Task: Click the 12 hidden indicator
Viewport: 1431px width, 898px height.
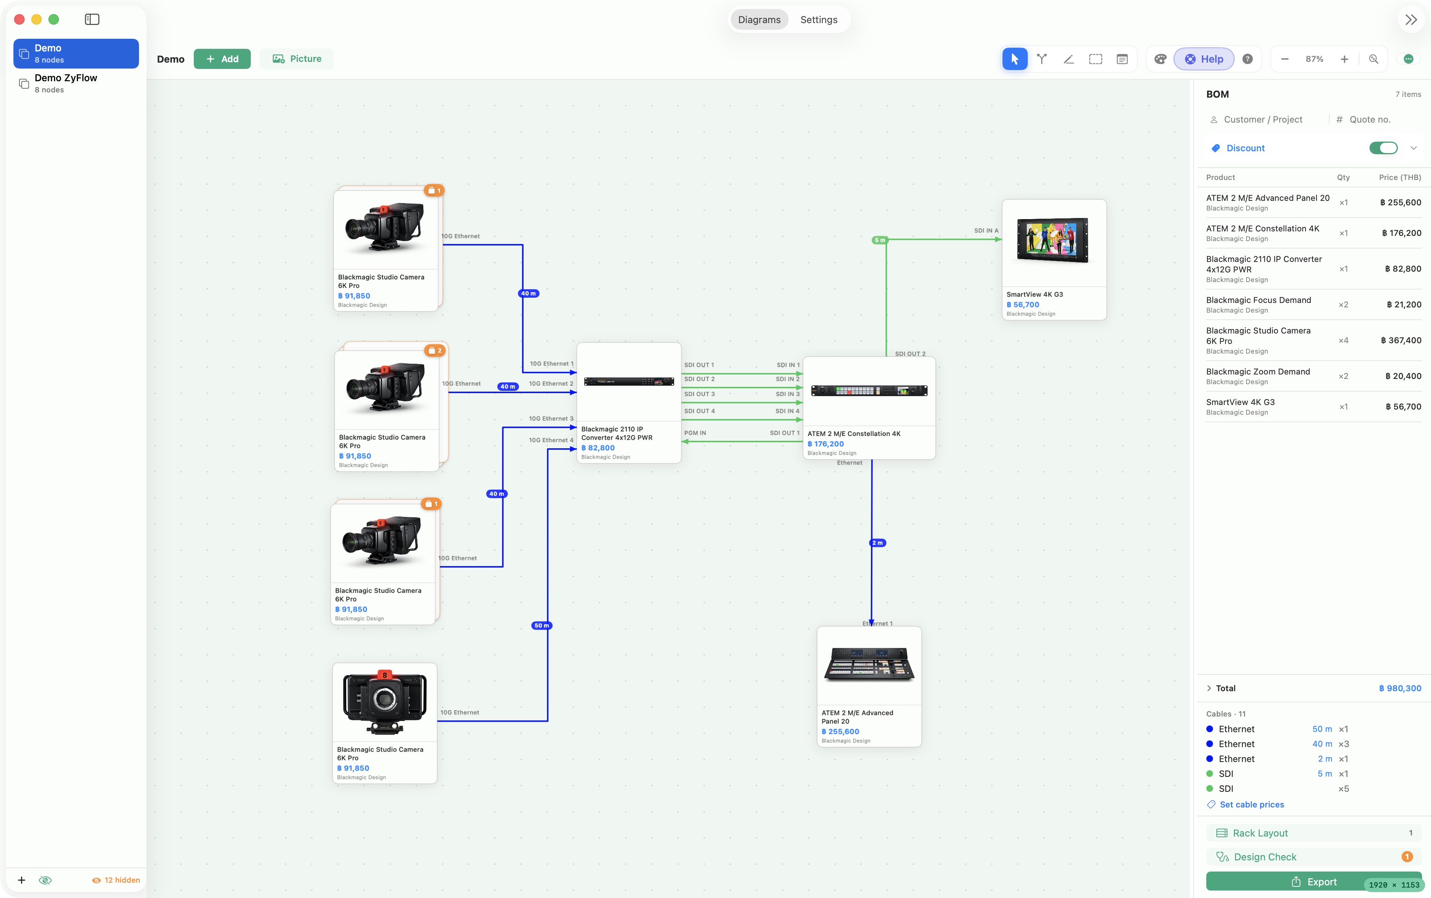Action: (116, 880)
